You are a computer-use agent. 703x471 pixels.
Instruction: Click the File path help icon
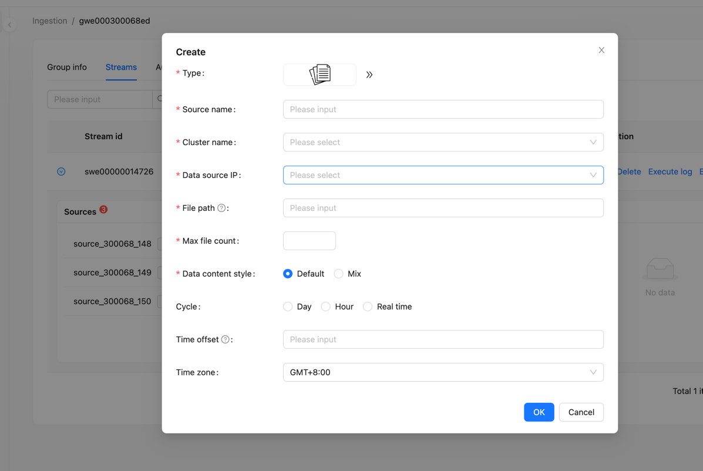click(221, 208)
